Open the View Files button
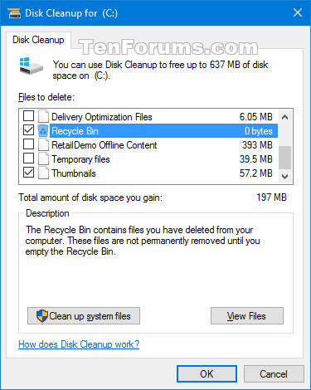This screenshot has height=390, width=311. point(247,315)
